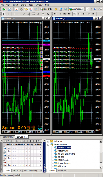Image resolution: width=103 pixels, height=177 pixels.
Task: Select NGPhedge expert advisor
Action: pyautogui.click(x=62, y=166)
